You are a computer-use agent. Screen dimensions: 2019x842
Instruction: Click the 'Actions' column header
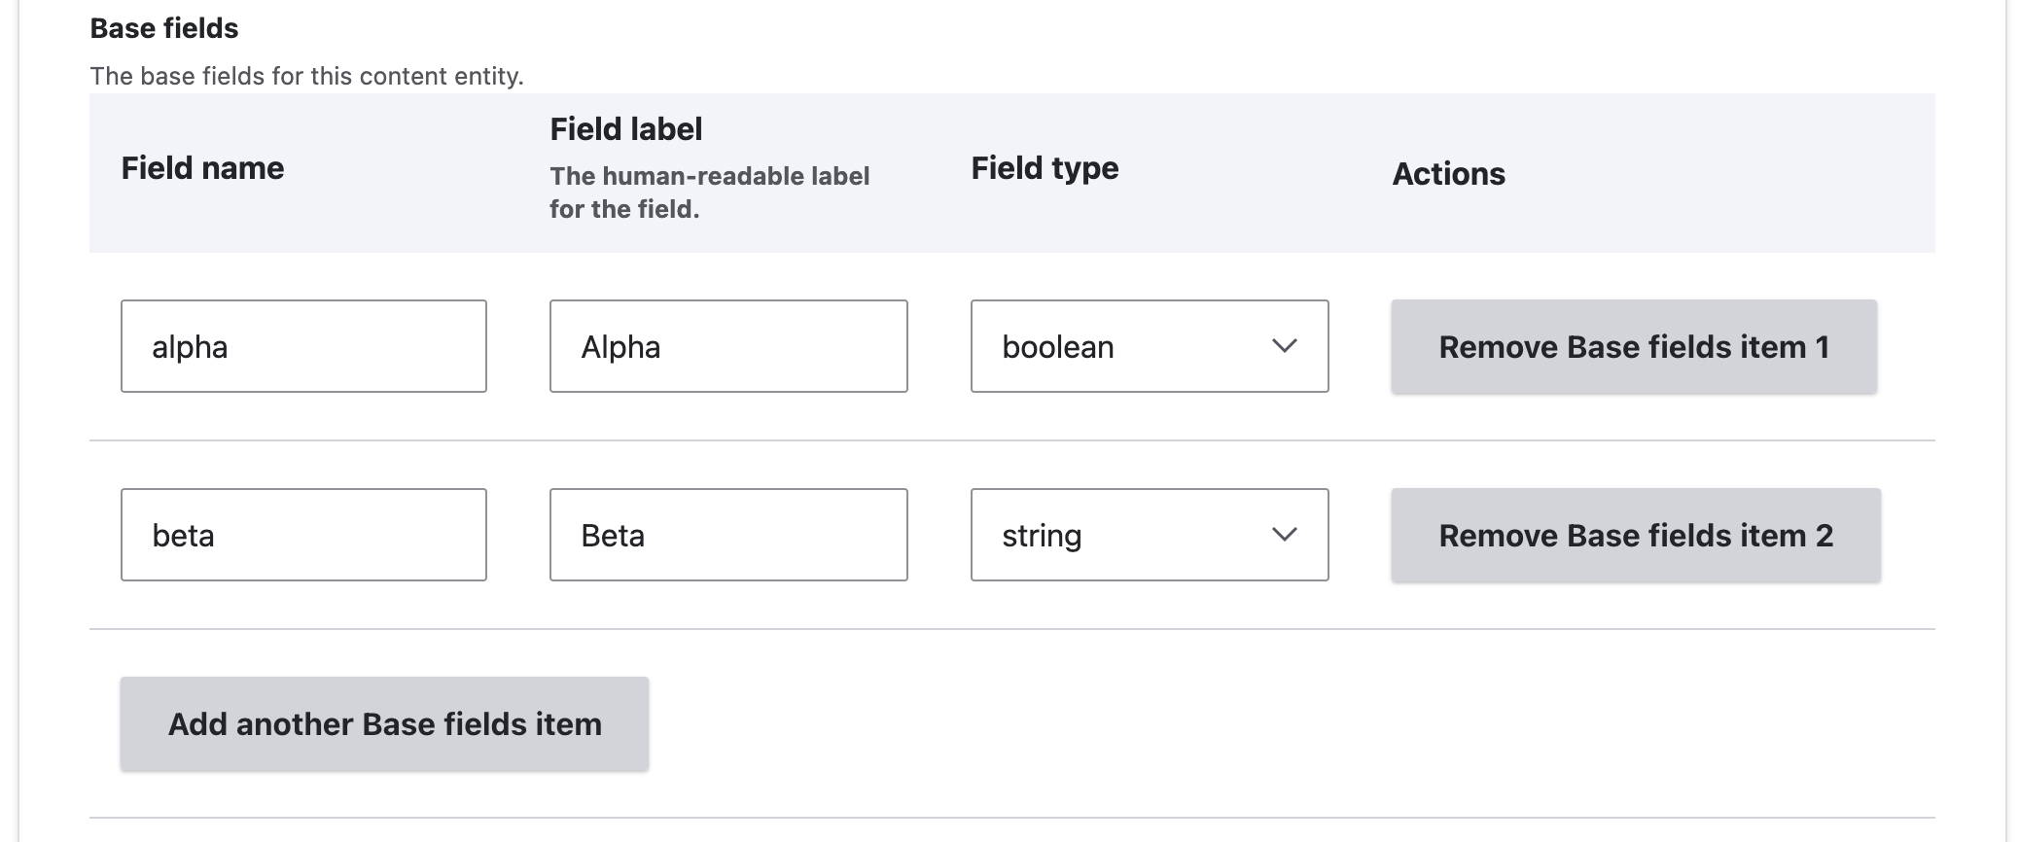tap(1448, 174)
